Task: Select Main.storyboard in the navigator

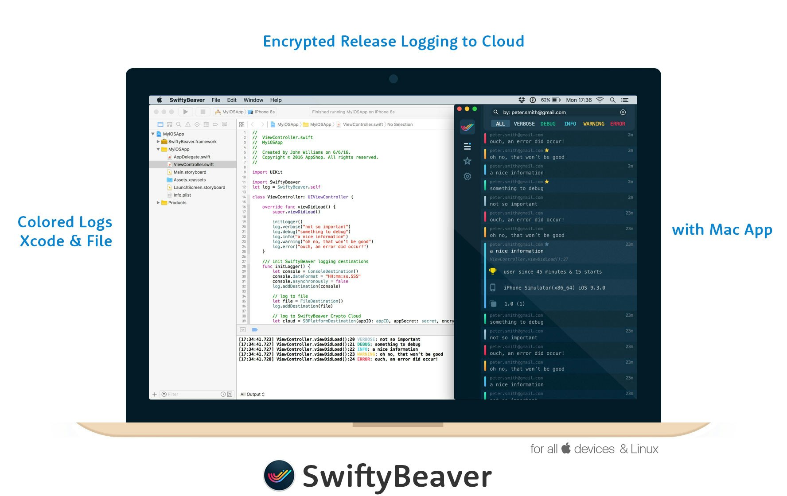Action: [x=190, y=172]
